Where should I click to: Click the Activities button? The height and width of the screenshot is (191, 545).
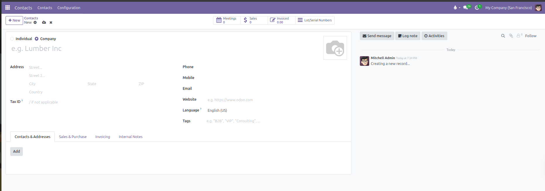434,36
